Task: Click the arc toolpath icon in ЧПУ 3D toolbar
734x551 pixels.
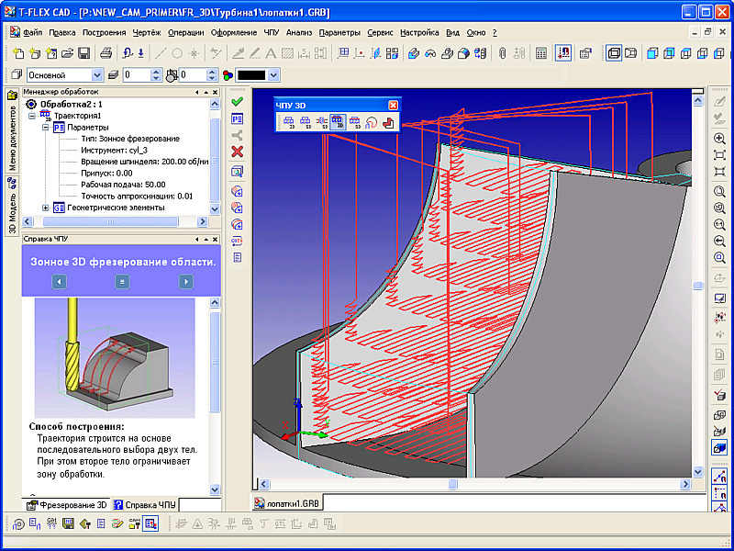Action: pyautogui.click(x=372, y=123)
